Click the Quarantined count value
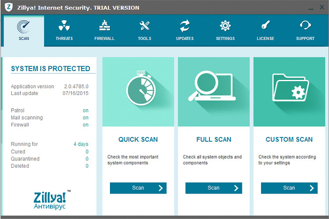Screen dimensions: 329x219 point(87,159)
